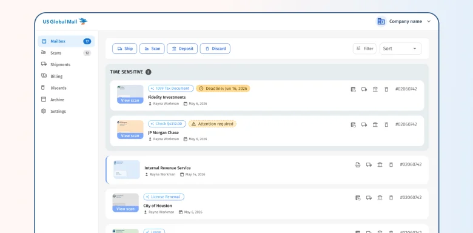Click the ship truck icon for Fidelity Investments
Image resolution: width=473 pixels, height=233 pixels.
(x=364, y=89)
